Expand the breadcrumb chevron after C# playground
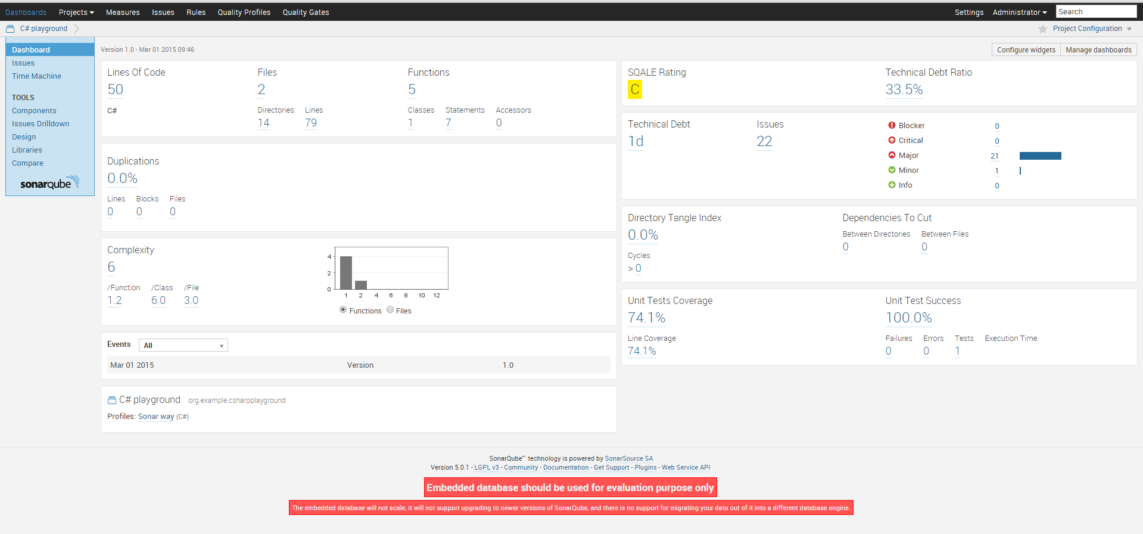1143x534 pixels. pyautogui.click(x=77, y=29)
